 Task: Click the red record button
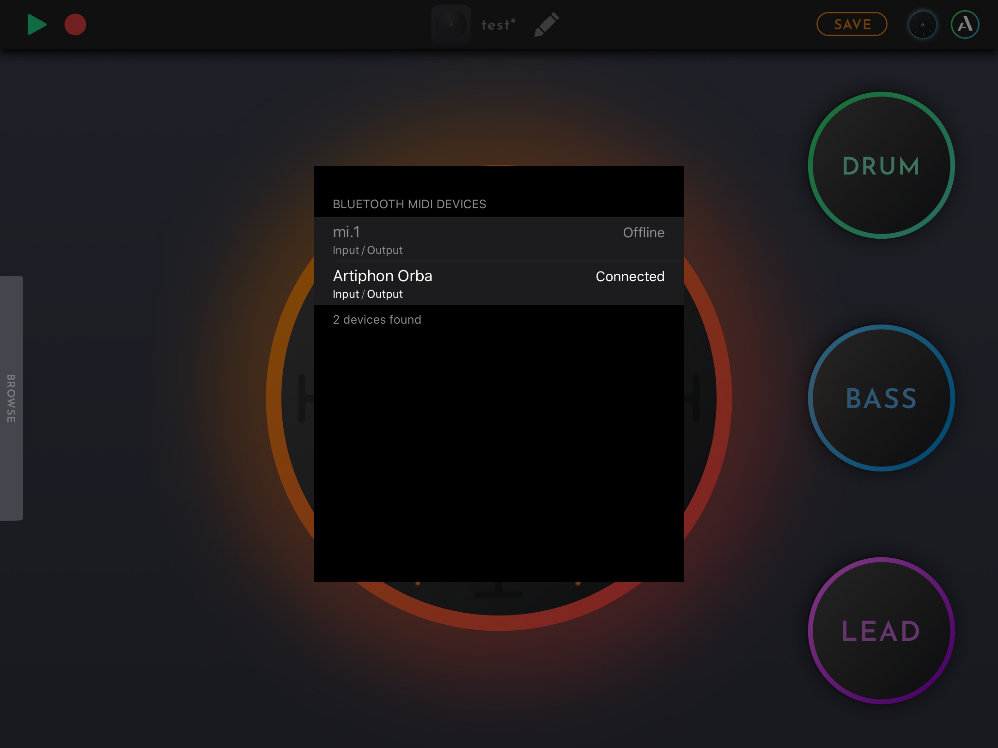click(x=75, y=24)
